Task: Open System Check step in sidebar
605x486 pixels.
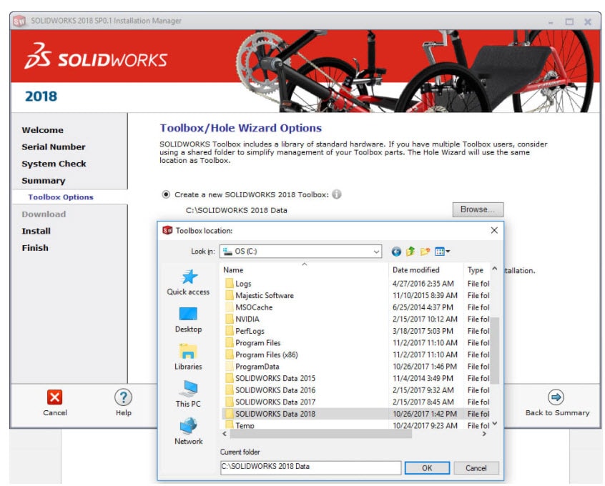Action: point(54,164)
